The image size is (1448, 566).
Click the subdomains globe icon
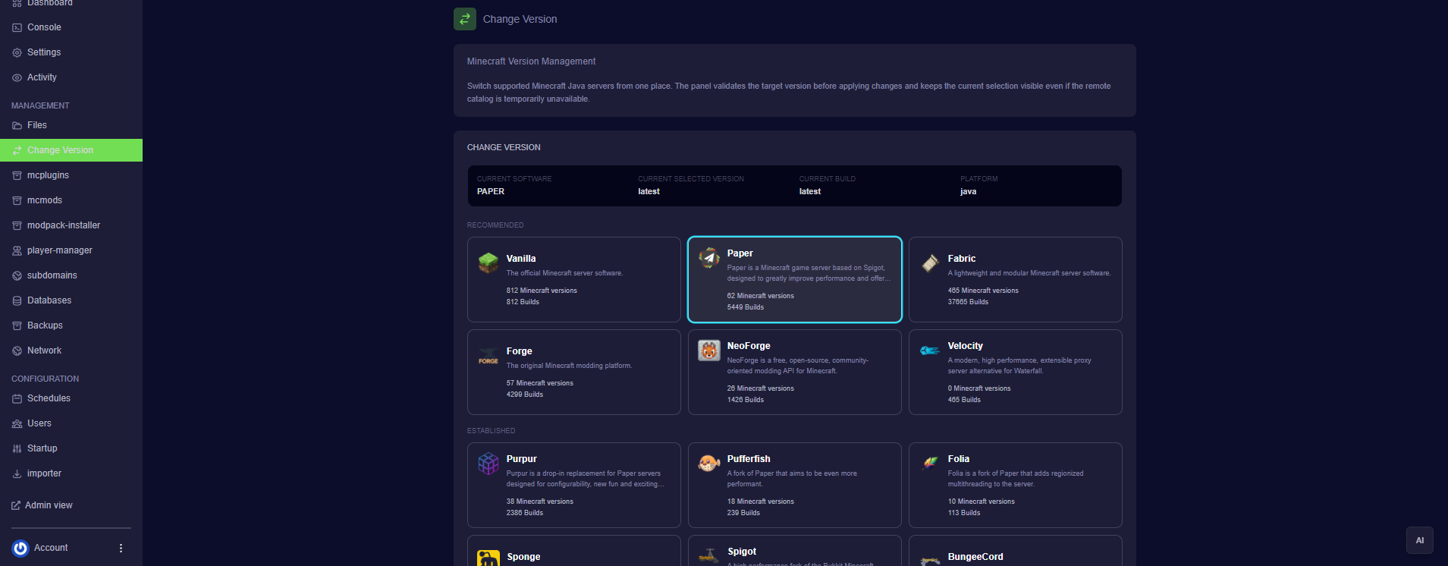pos(17,275)
